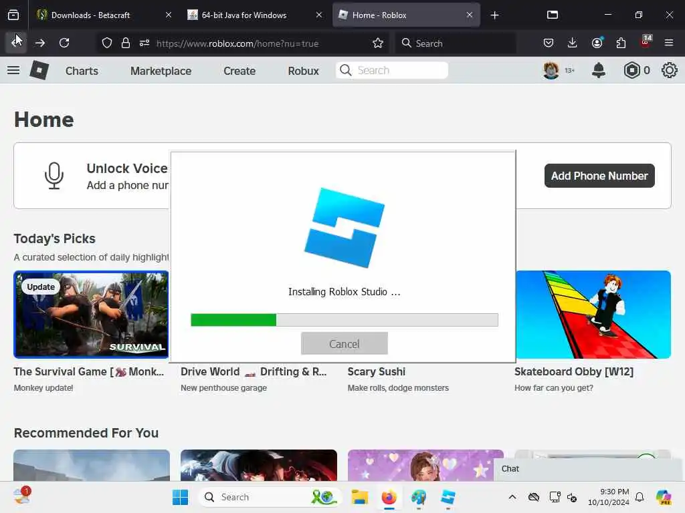Cancel the Roblox Studio installation
This screenshot has width=685, height=513.
[x=345, y=343]
